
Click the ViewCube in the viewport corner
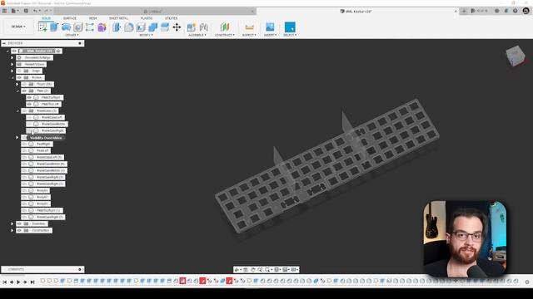click(x=516, y=56)
